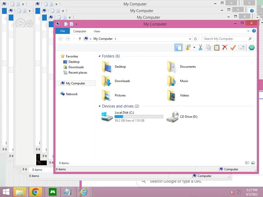Click the orange checkmark Properties icon
Image resolution: width=263 pixels, height=197 pixels.
[x=233, y=47]
